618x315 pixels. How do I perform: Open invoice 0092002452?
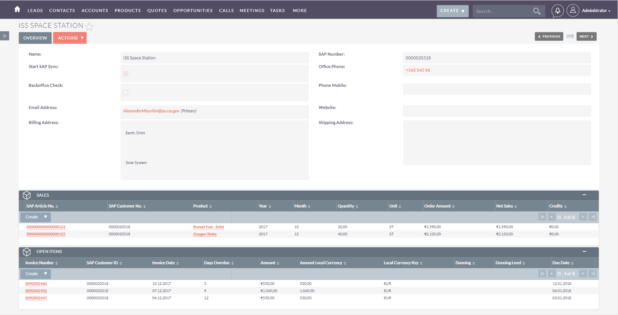[x=36, y=291]
